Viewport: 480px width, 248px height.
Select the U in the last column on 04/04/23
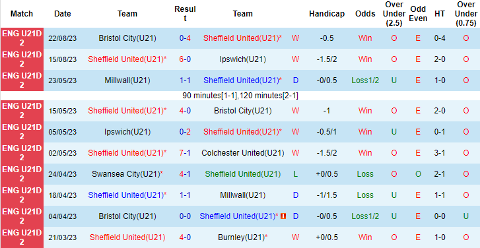coord(466,216)
